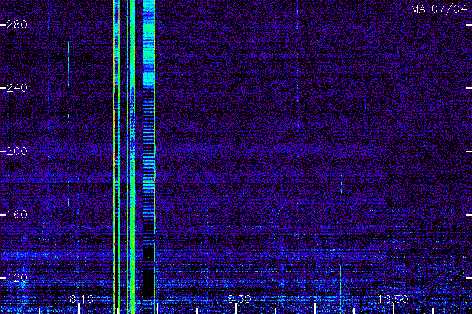Click the 160 frequency axis label
472x314 pixels.
pos(17,215)
